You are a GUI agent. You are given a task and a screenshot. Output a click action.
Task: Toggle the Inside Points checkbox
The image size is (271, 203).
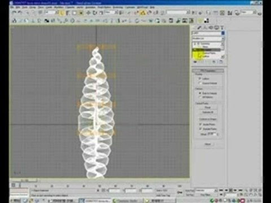200,124
